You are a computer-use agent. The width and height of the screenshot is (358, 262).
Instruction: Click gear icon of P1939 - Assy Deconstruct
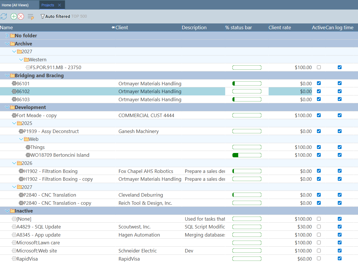click(x=21, y=131)
